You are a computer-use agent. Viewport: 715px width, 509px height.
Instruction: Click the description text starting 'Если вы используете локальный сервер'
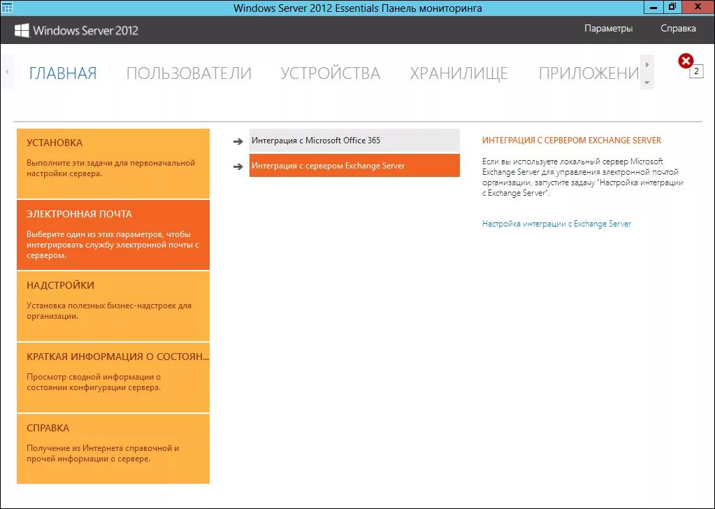click(x=583, y=177)
